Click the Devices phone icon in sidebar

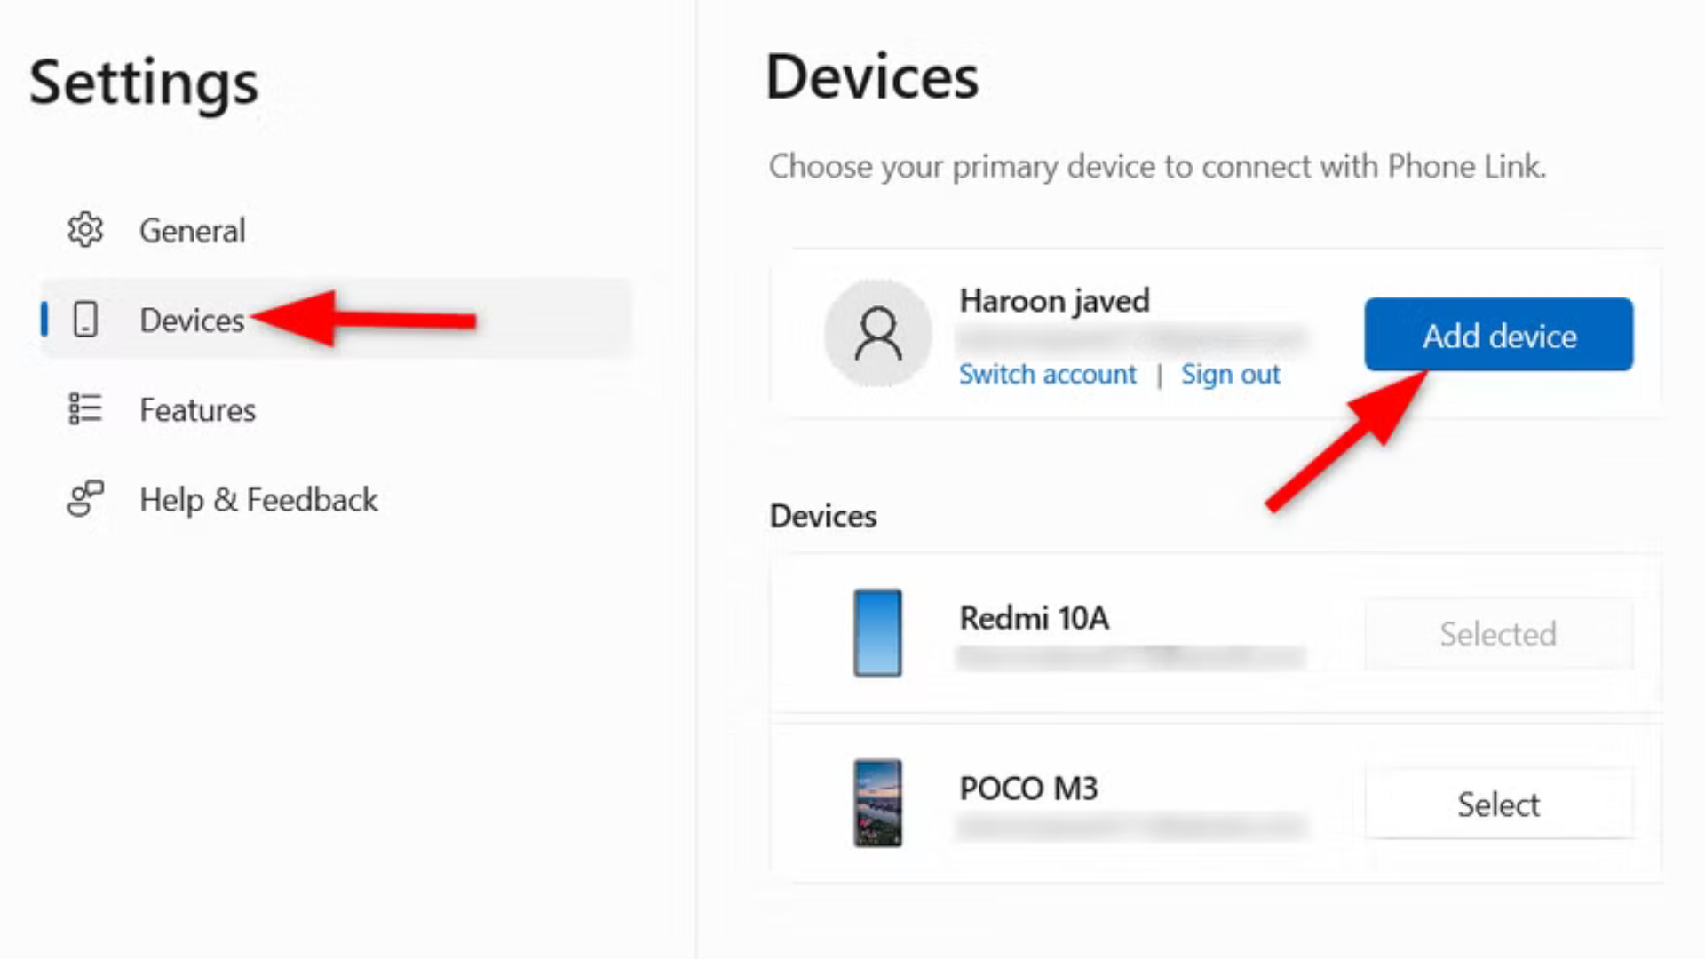84,320
